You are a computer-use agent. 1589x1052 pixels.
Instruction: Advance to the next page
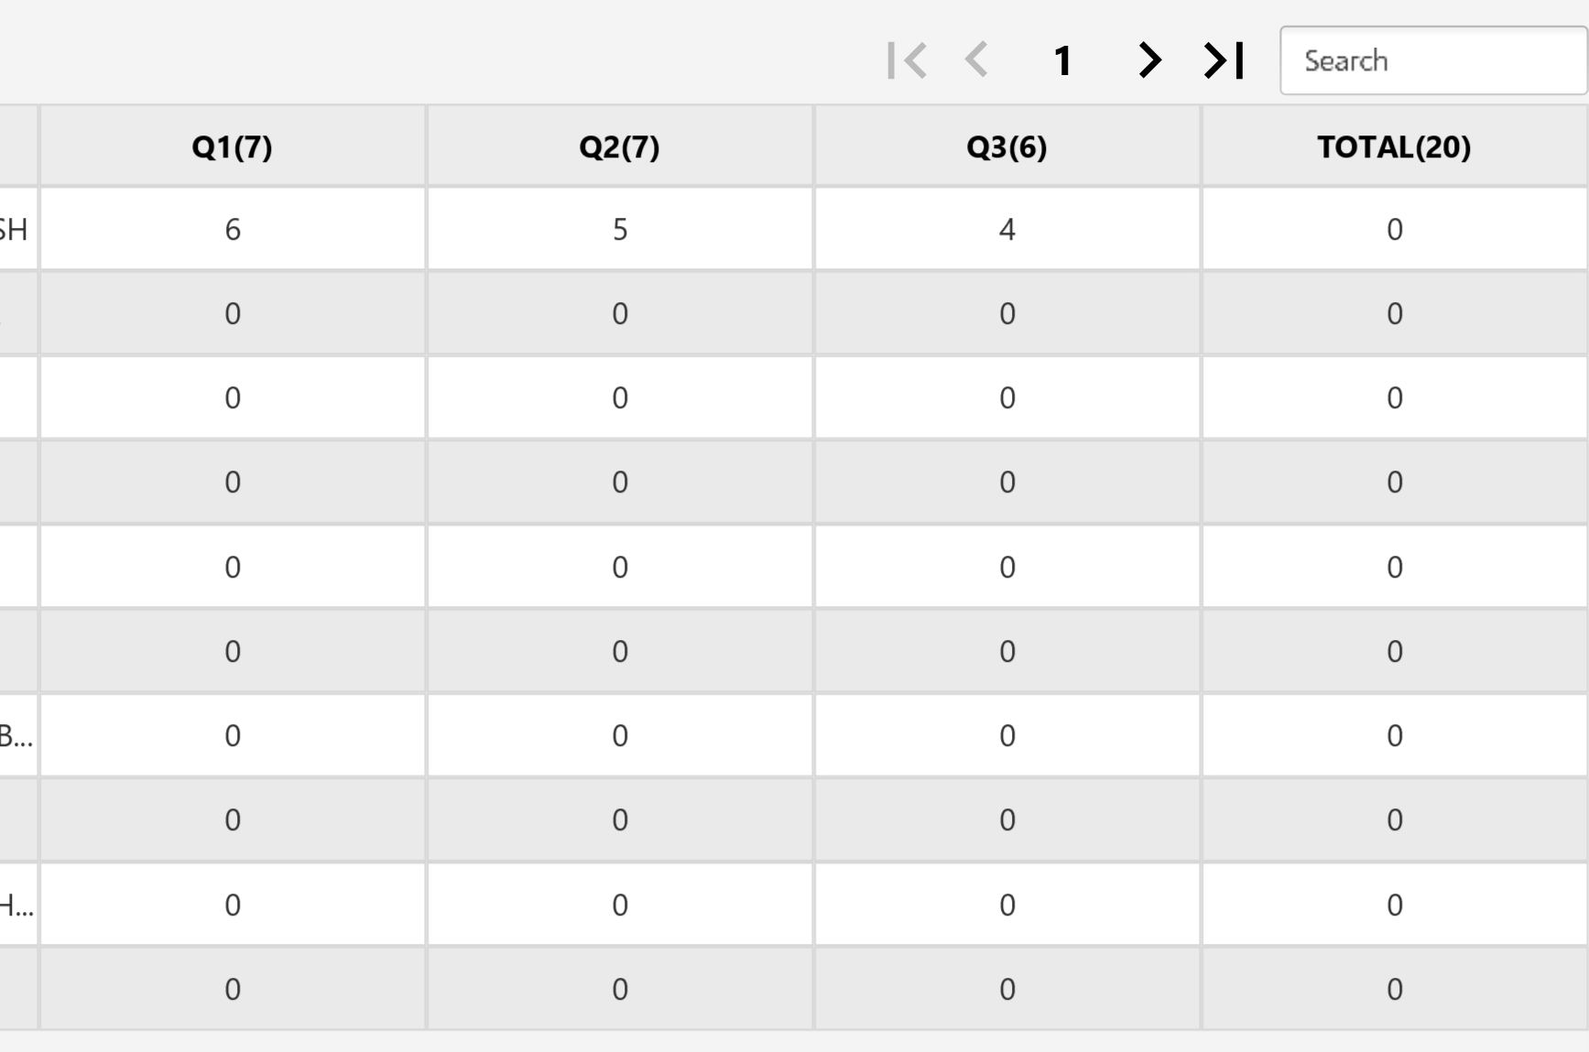click(1148, 60)
